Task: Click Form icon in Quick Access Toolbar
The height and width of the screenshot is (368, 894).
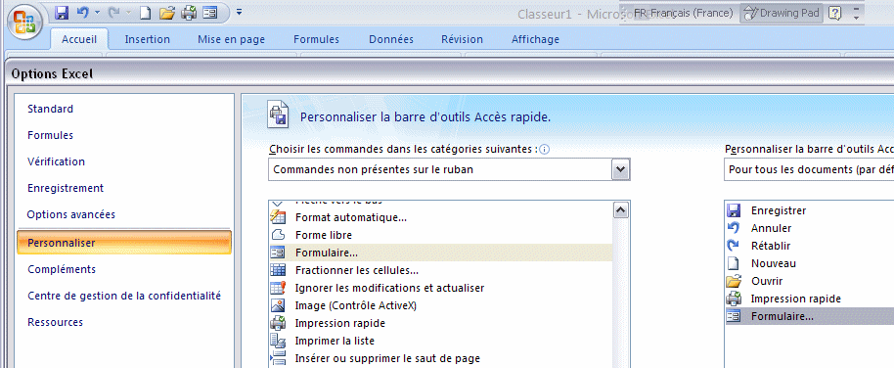Action: coord(210,12)
